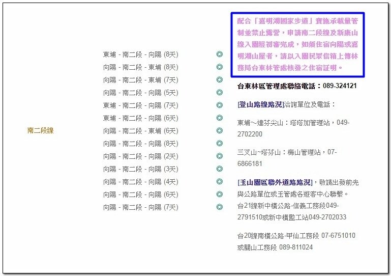This screenshot has width=391, height=276.
Task: Click route text 東埔 - 南二段 - 向陽 (7天)
Action: 141,105
